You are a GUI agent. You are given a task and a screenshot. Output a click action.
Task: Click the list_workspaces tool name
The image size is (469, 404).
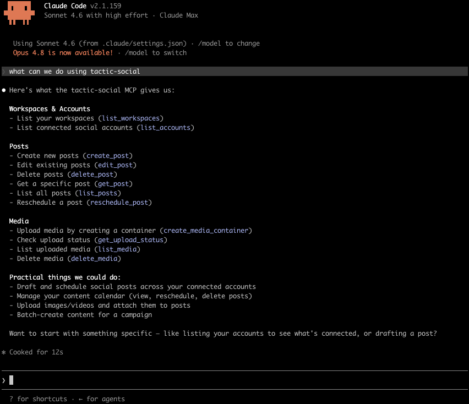[130, 118]
